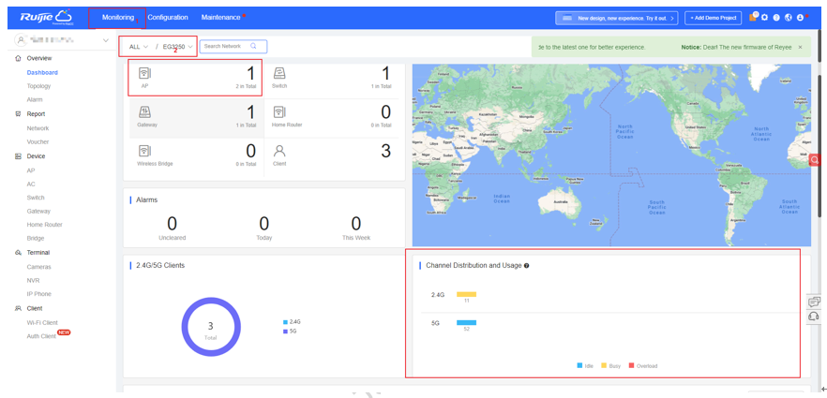Open Switch under Device in sidebar
Viewport: 827px width, 398px height.
point(36,198)
